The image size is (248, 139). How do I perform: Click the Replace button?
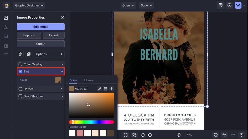(x=29, y=35)
